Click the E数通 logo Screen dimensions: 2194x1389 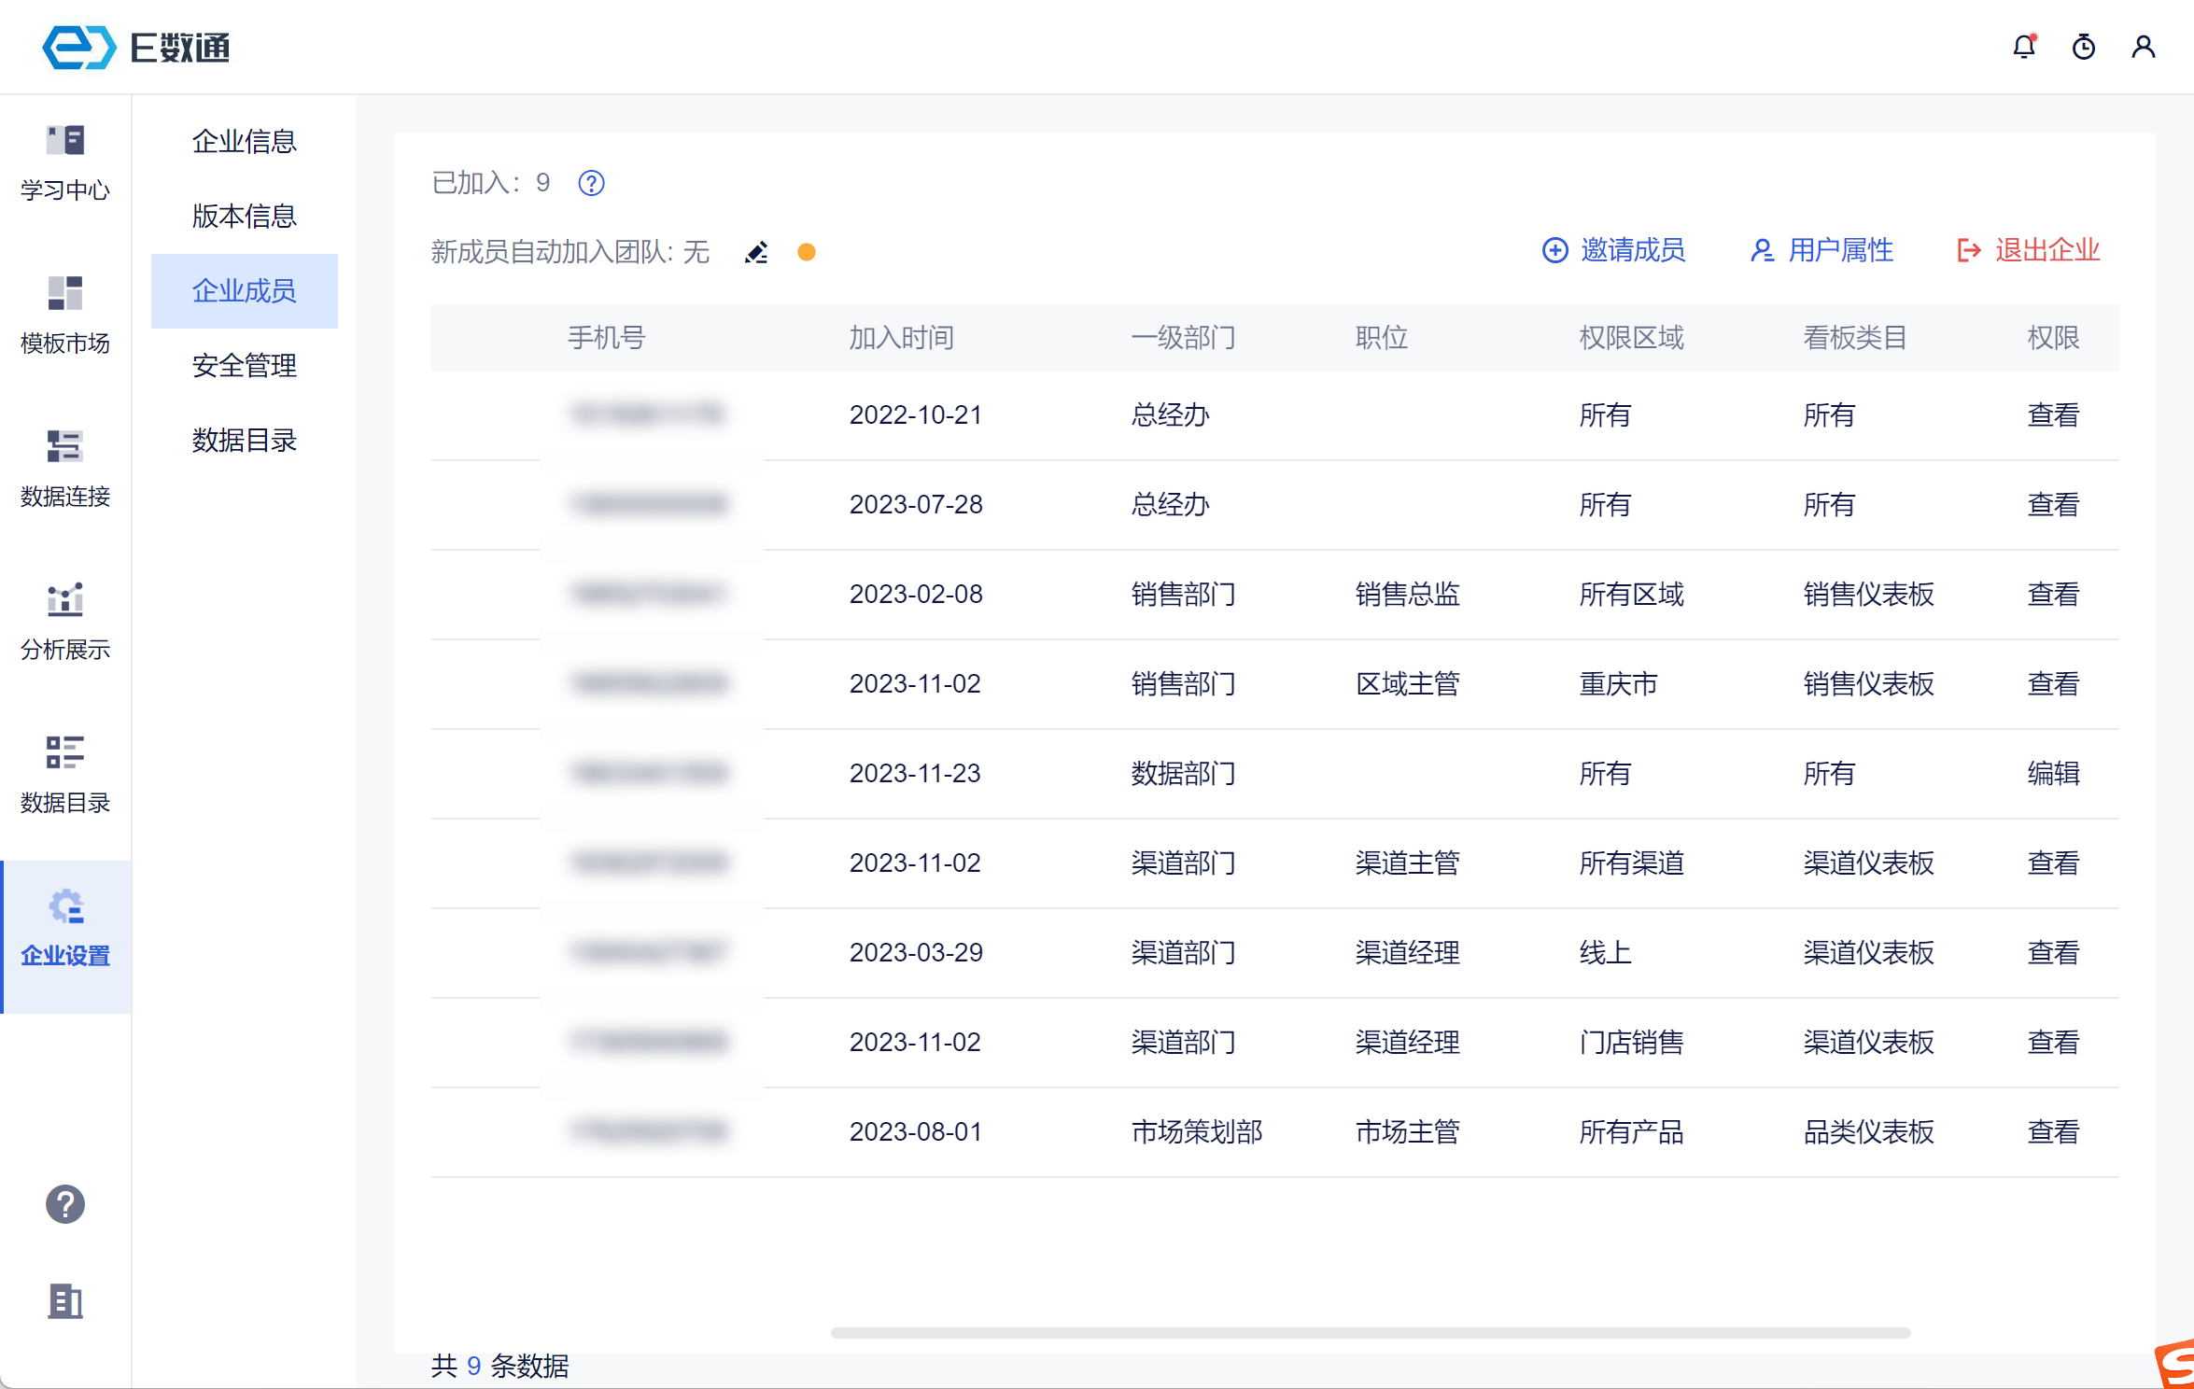(136, 47)
